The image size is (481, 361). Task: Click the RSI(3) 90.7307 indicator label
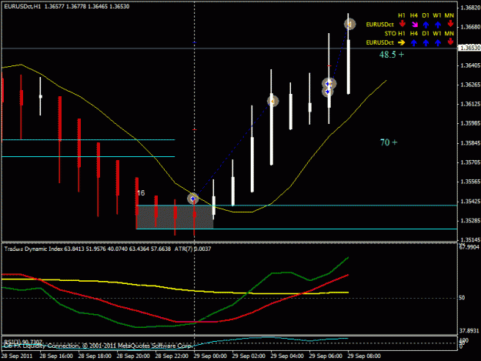click(x=23, y=341)
